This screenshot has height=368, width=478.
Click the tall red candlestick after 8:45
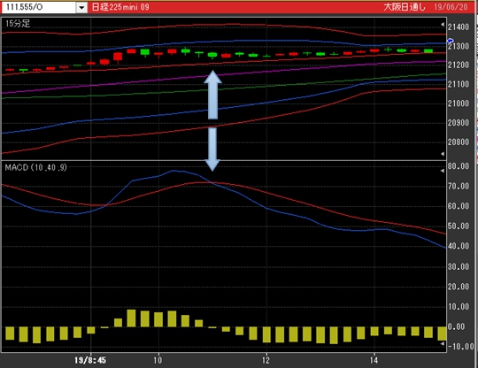click(118, 57)
